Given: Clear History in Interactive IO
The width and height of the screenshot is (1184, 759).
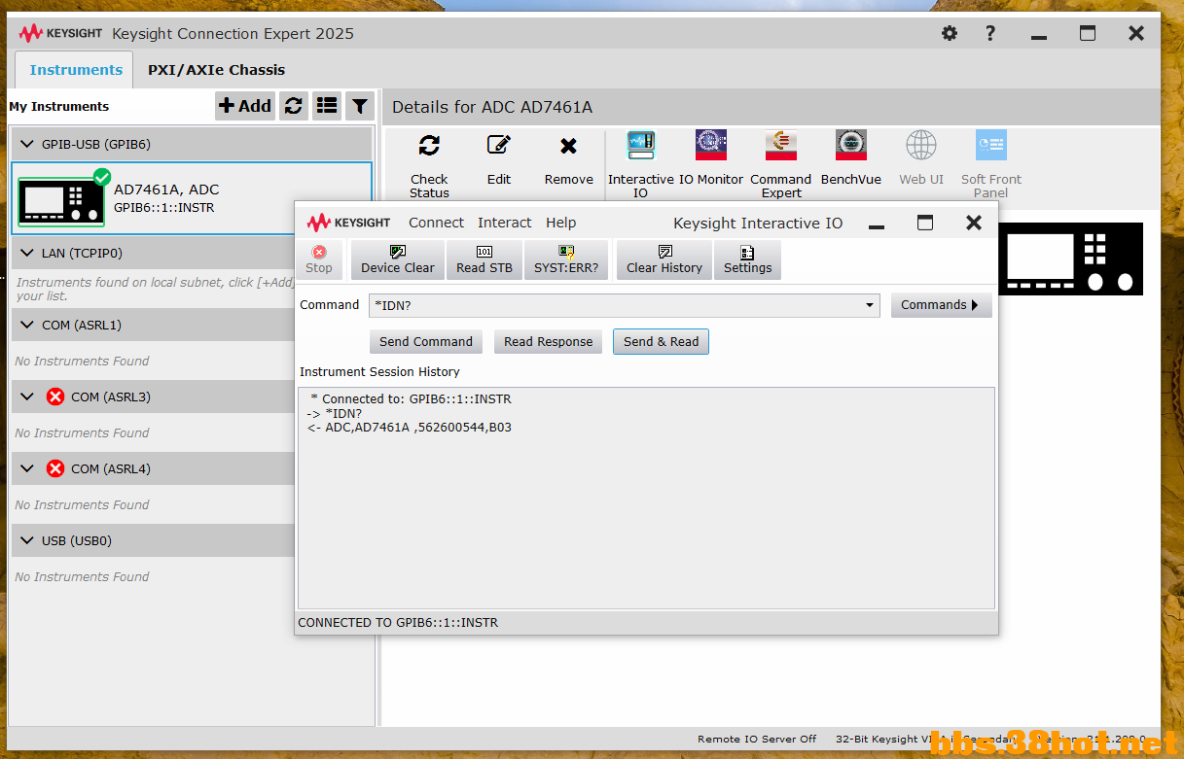Looking at the screenshot, I should click(x=664, y=259).
